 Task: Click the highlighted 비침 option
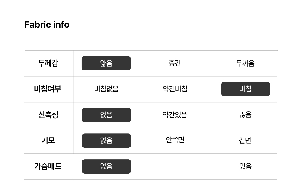click(x=246, y=89)
